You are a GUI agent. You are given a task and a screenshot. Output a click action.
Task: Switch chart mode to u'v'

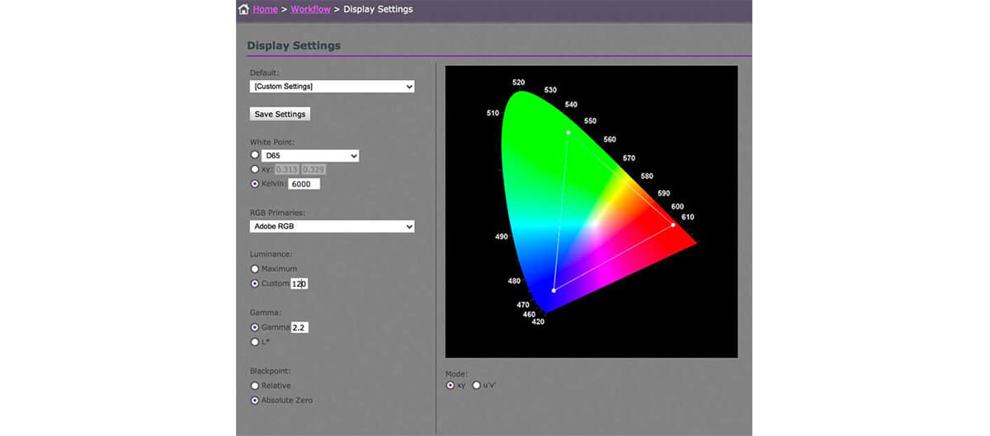click(x=476, y=385)
